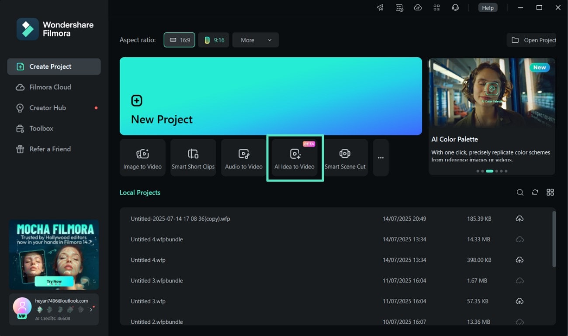Click AI Credits: 46608 text
Viewport: 568px width, 336px height.
pos(52,319)
